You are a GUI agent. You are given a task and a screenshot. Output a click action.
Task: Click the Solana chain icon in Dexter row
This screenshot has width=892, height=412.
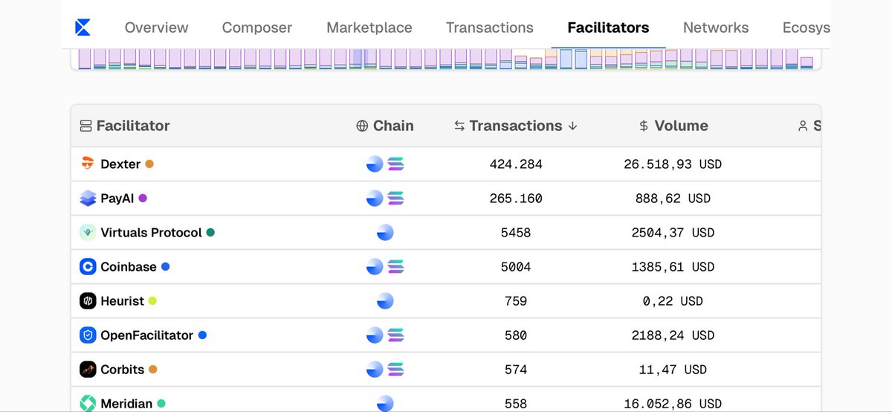coord(395,164)
